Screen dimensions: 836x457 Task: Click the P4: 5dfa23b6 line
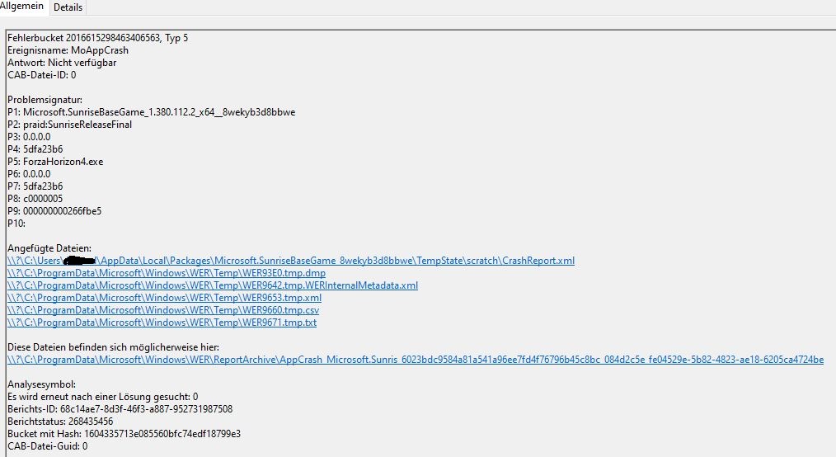[x=35, y=149]
